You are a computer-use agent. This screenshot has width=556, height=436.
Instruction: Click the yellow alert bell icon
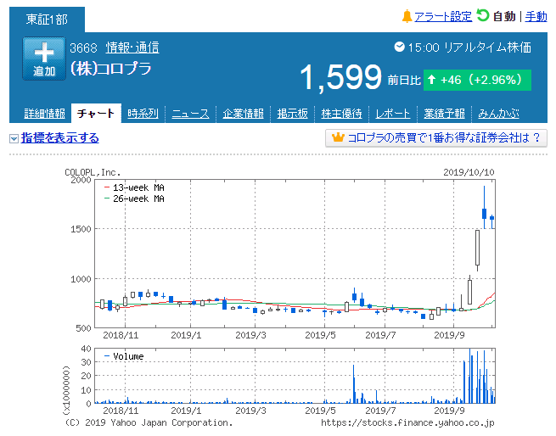coord(407,16)
